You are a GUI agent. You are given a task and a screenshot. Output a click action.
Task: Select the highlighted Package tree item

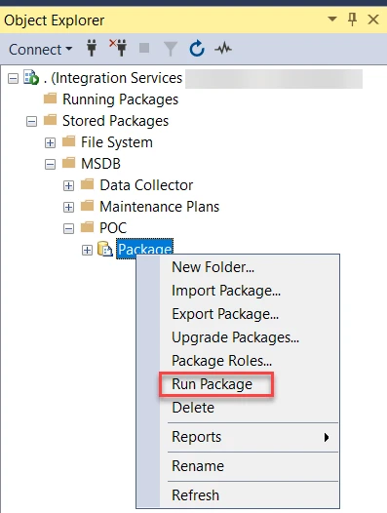145,249
